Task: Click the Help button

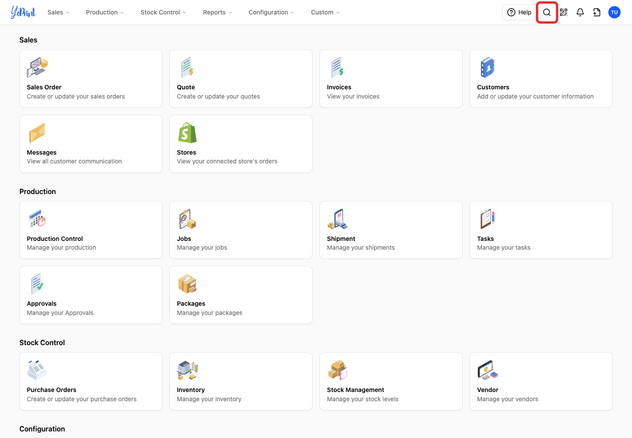Action: point(519,12)
